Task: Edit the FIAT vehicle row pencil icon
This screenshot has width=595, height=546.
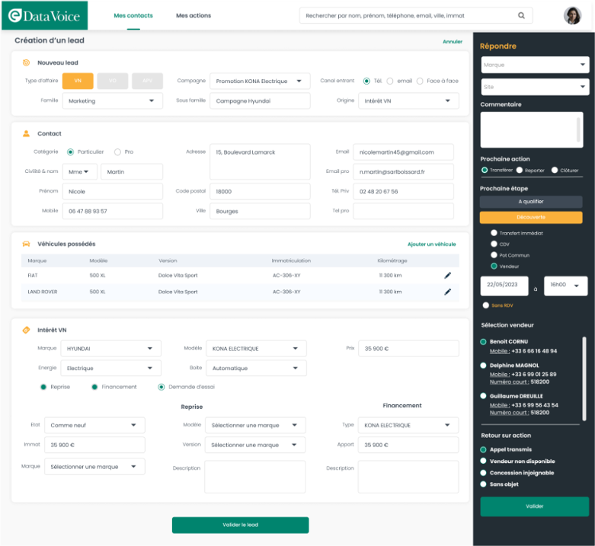Action: click(x=448, y=275)
